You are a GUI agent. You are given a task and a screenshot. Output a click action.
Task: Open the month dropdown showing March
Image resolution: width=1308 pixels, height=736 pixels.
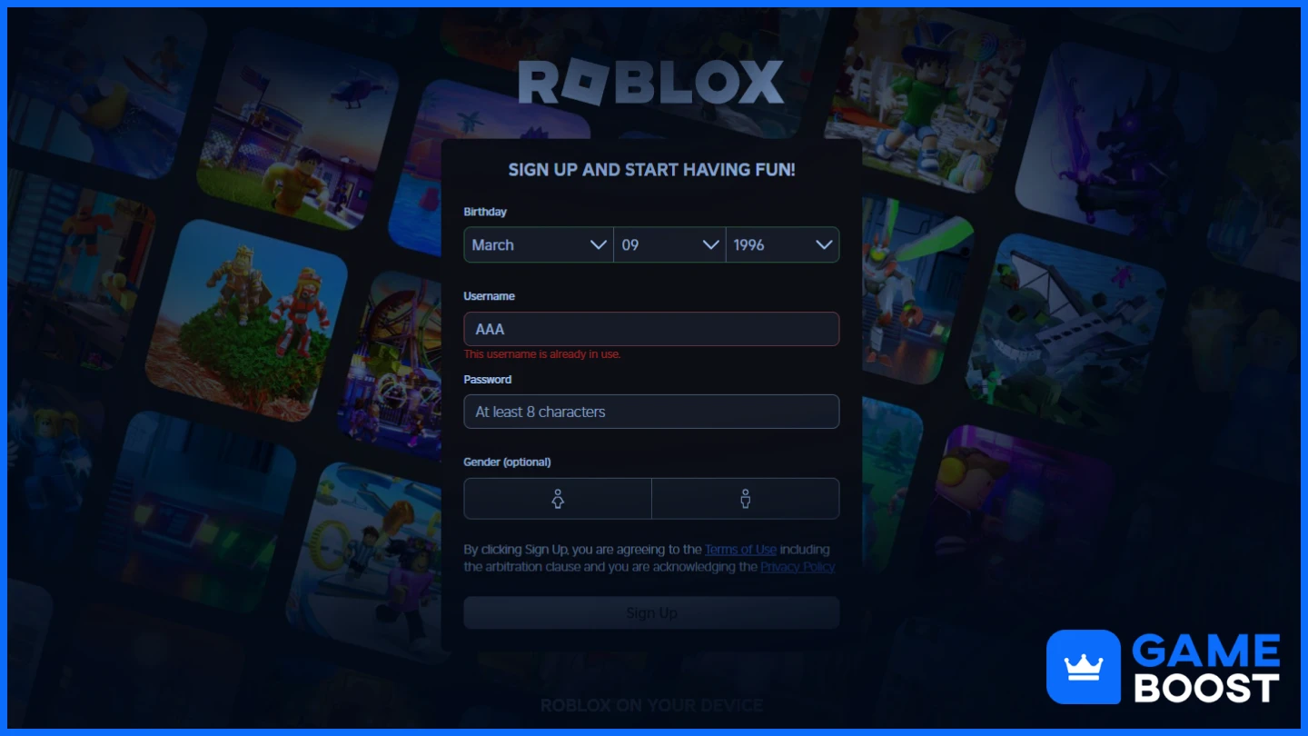(x=539, y=245)
